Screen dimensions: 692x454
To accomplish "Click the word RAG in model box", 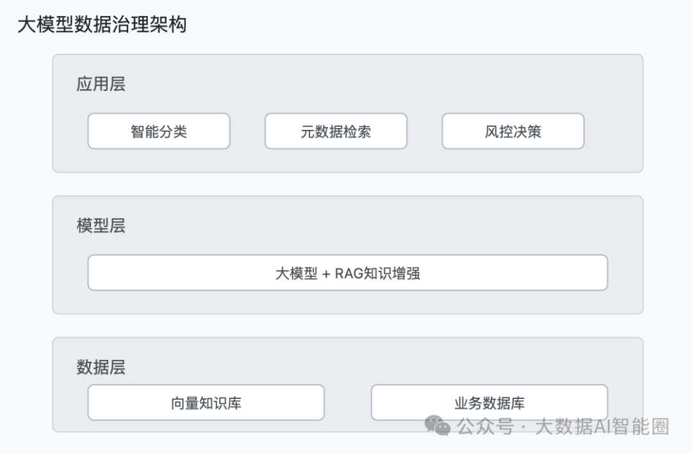I will [x=349, y=273].
